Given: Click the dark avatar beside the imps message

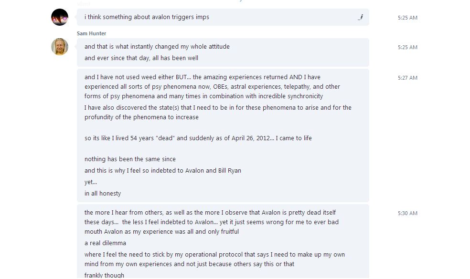Looking at the screenshot, I should pyautogui.click(x=60, y=17).
